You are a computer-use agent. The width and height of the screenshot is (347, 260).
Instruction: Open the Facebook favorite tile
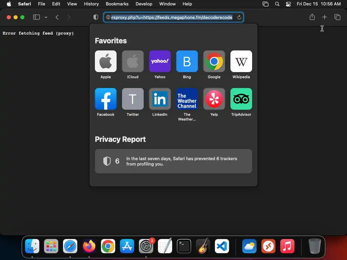[106, 99]
